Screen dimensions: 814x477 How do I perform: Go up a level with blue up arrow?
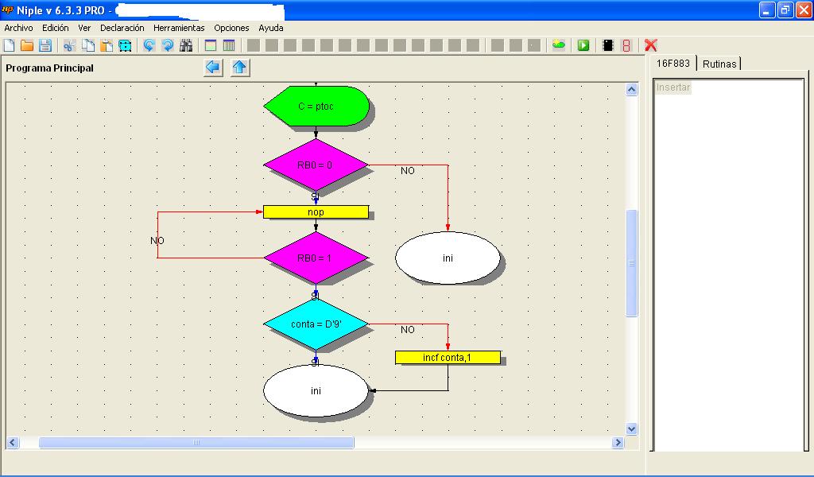(x=239, y=68)
